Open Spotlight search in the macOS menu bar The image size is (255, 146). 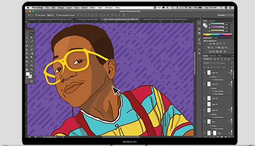(221, 8)
